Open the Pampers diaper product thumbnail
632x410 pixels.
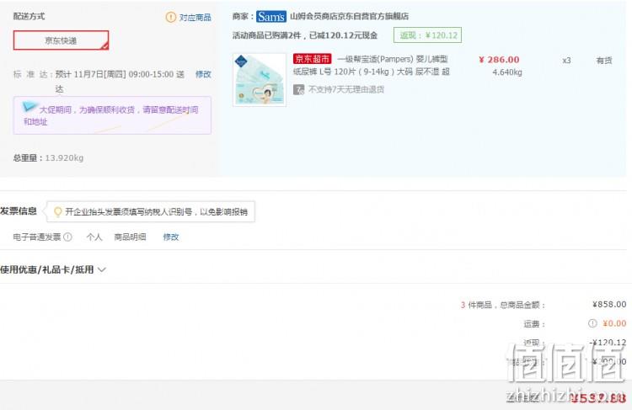click(260, 80)
